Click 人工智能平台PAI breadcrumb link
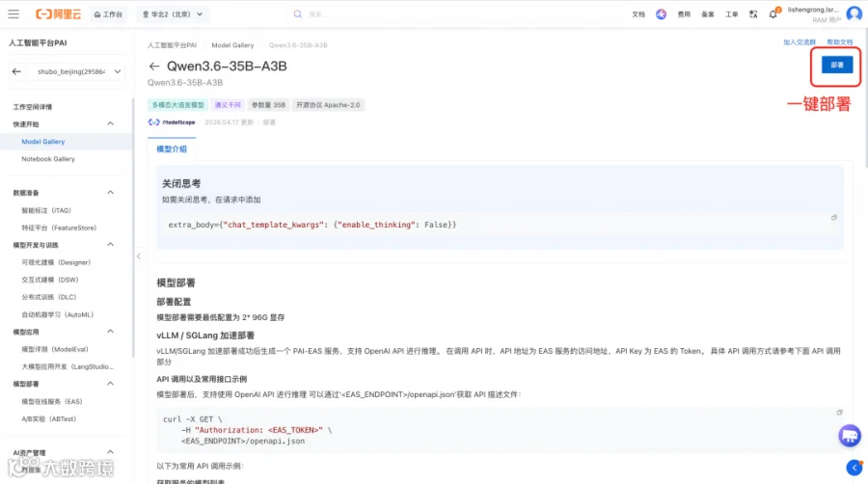Screen dimensions: 868x484 point(172,45)
